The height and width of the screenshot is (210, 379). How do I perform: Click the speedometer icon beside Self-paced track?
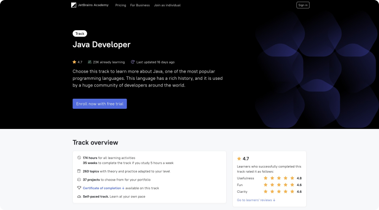point(79,197)
